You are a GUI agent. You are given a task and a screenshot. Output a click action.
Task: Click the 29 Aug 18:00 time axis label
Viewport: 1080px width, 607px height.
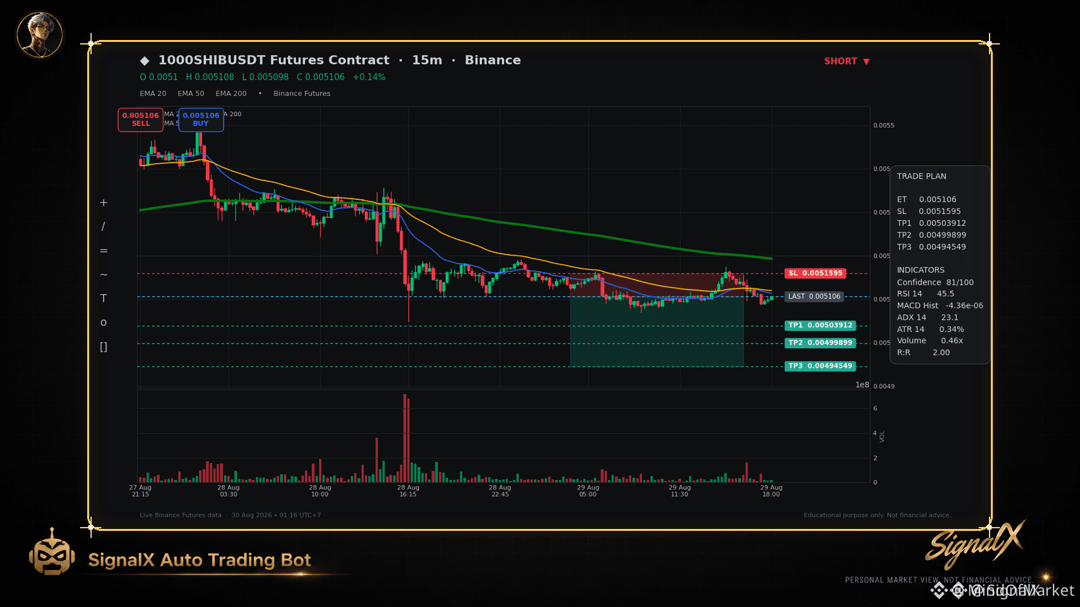pos(771,491)
